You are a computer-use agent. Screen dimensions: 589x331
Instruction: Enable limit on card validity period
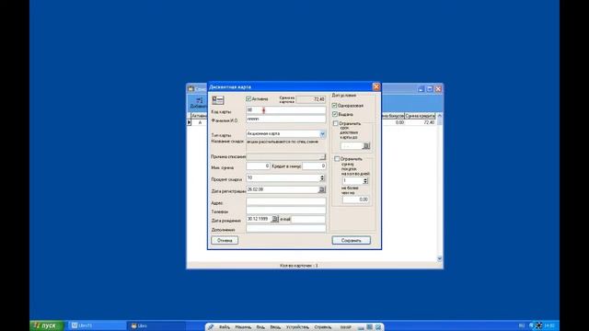pos(336,123)
